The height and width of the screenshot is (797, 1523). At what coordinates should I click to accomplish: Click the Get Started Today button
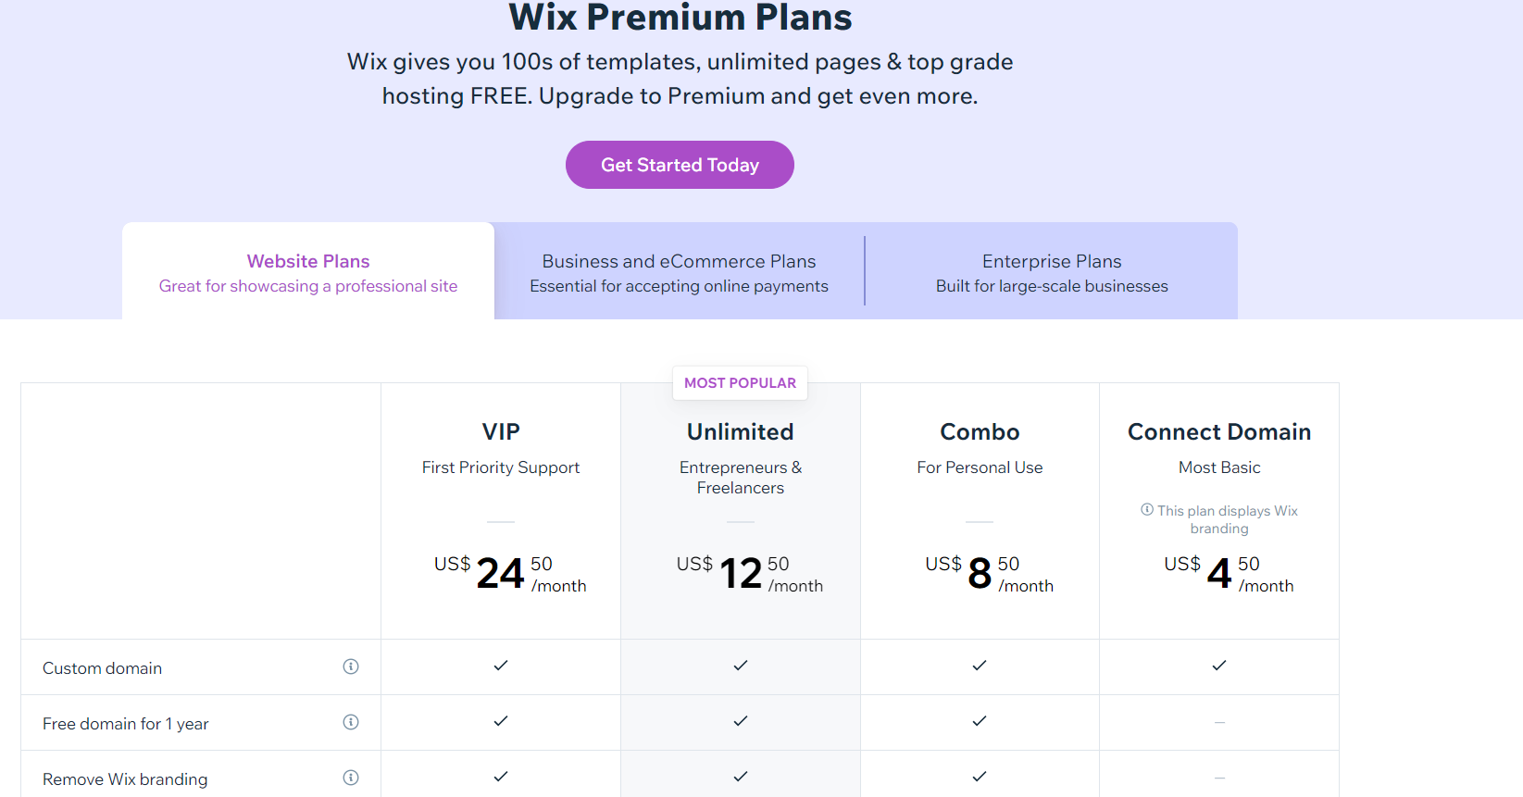coord(680,165)
